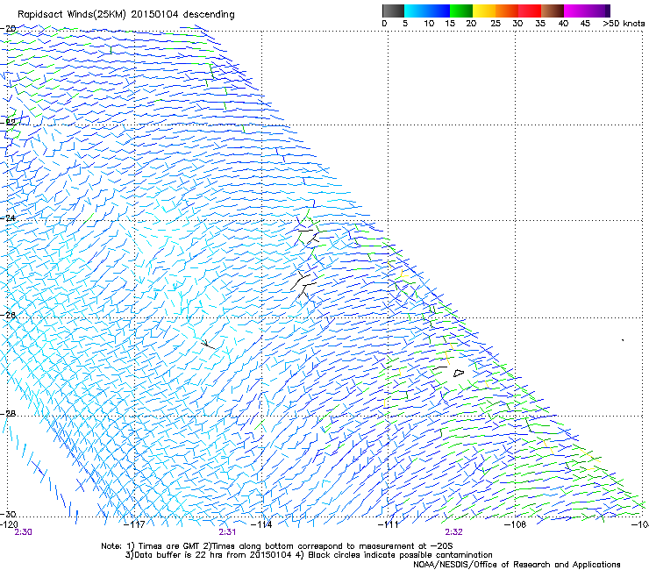This screenshot has width=649, height=570.
Task: Click the '10' legend tick label
Action: click(x=429, y=24)
